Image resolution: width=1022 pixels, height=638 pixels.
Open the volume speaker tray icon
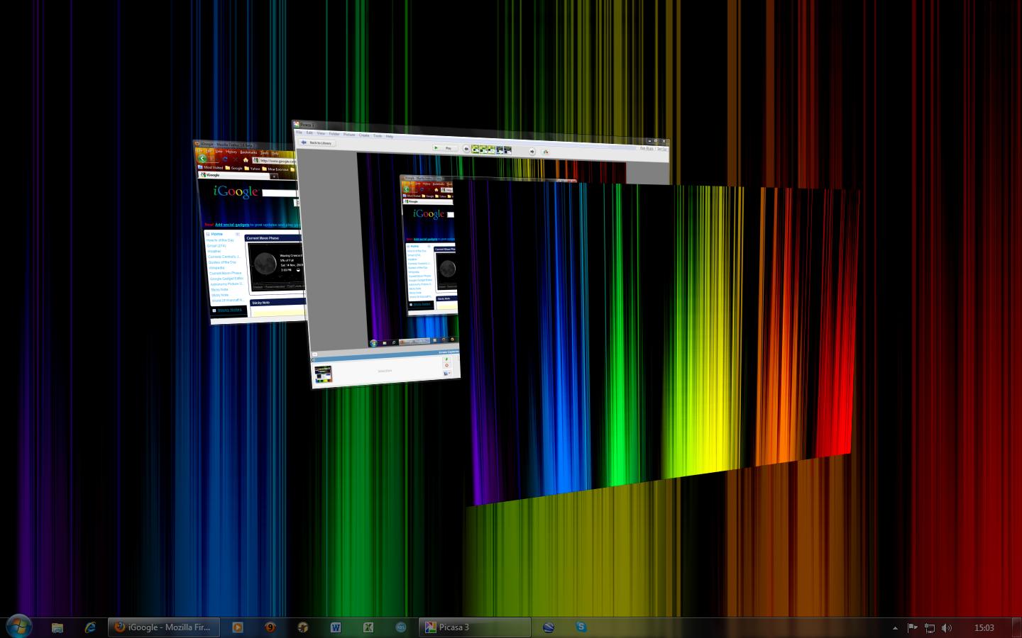click(x=947, y=627)
